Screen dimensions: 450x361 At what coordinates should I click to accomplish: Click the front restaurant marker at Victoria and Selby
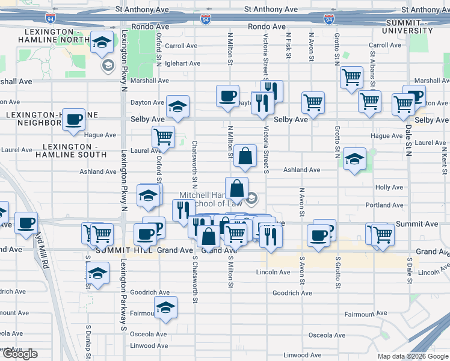262,105
